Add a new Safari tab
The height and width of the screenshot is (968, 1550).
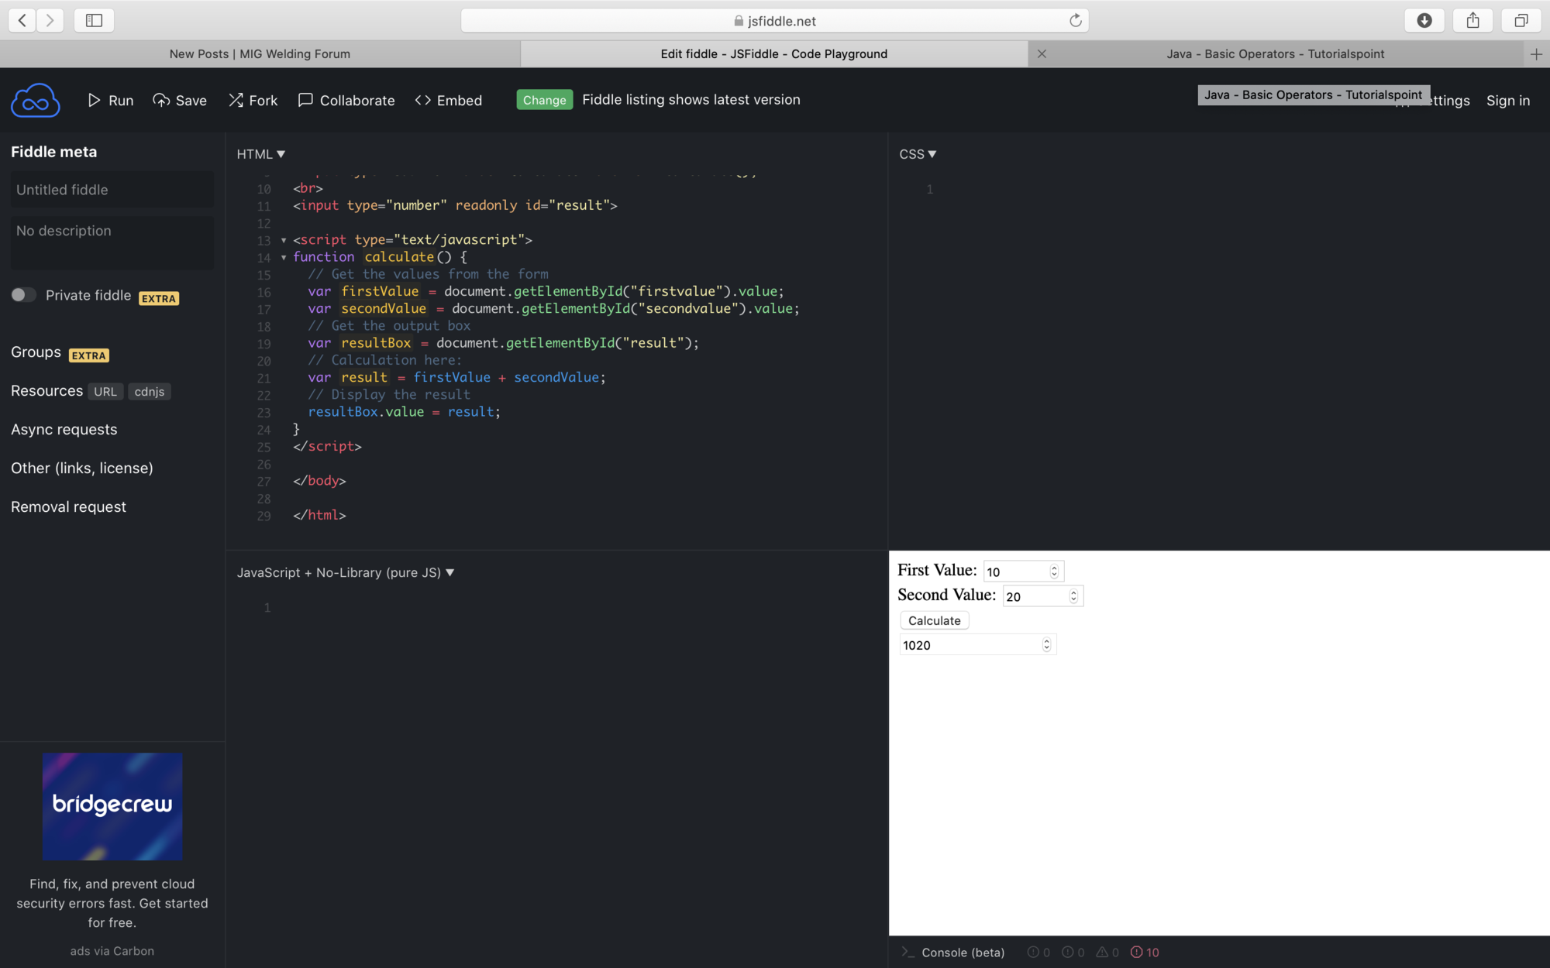tap(1536, 53)
